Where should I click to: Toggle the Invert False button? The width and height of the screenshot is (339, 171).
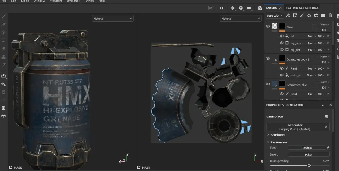tap(308, 154)
